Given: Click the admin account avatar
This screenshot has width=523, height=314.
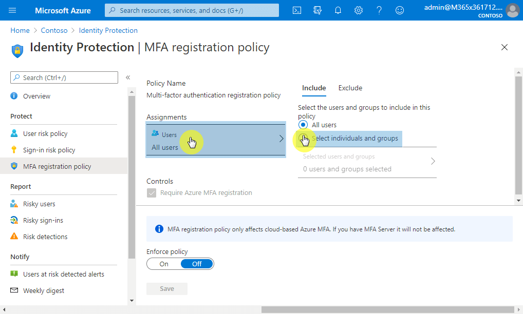Looking at the screenshot, I should pyautogui.click(x=512, y=10).
